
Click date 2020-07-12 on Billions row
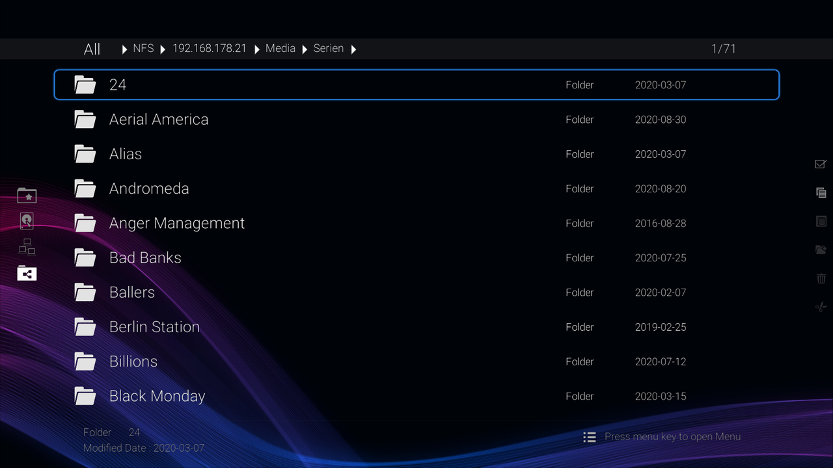pos(661,361)
